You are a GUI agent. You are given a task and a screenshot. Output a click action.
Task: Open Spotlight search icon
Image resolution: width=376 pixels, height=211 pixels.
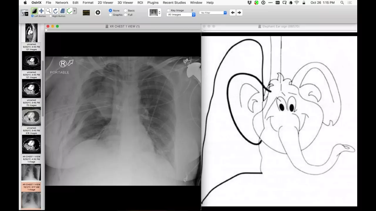tap(342, 3)
